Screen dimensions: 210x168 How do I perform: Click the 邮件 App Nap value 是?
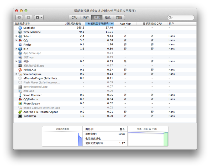125,61
